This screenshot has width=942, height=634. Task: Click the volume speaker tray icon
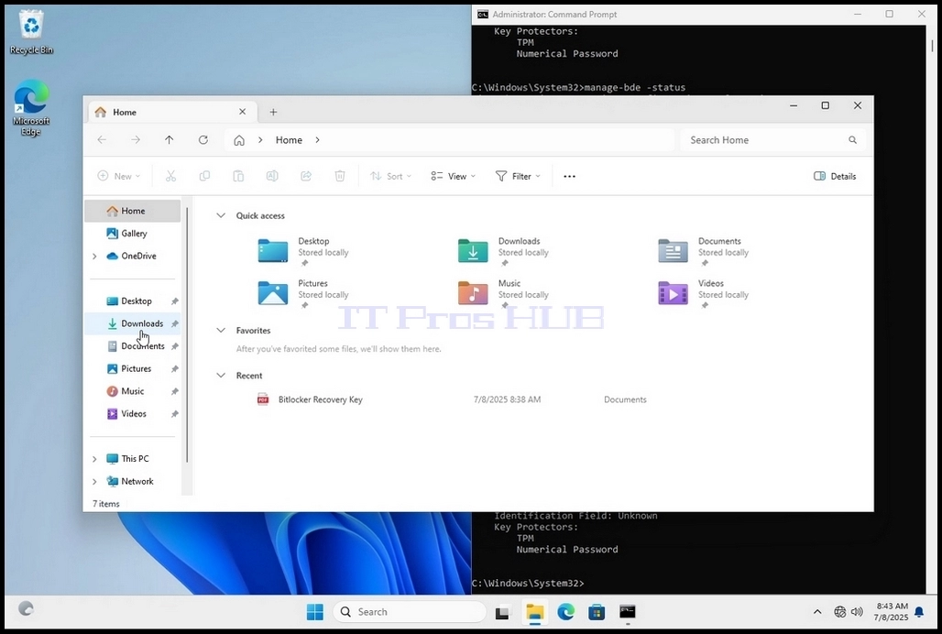[x=858, y=612]
